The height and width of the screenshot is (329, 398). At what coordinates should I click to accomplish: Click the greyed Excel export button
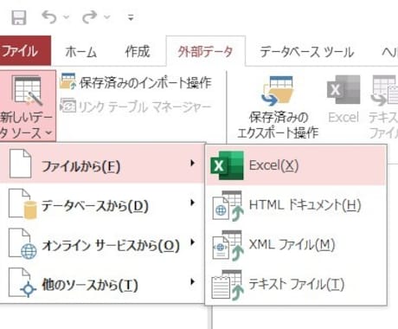click(x=343, y=100)
